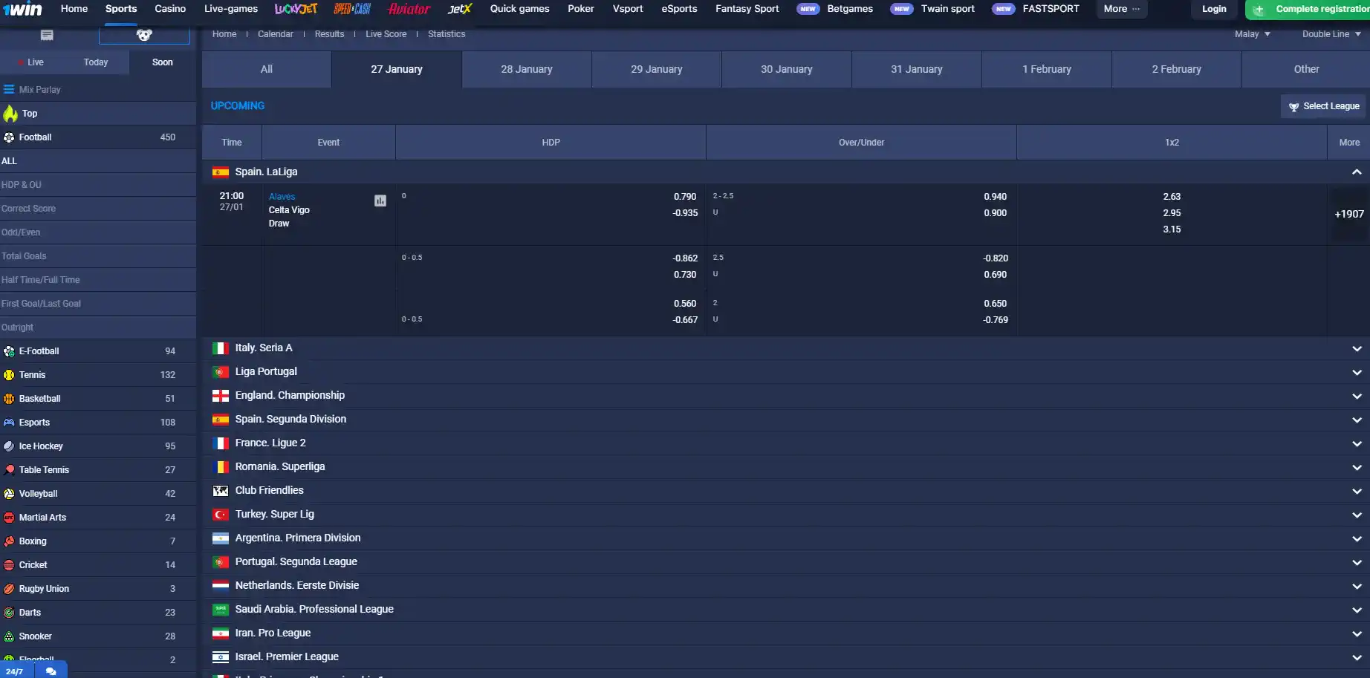1370x678 pixels.
Task: Click the Select League button
Action: [1323, 105]
